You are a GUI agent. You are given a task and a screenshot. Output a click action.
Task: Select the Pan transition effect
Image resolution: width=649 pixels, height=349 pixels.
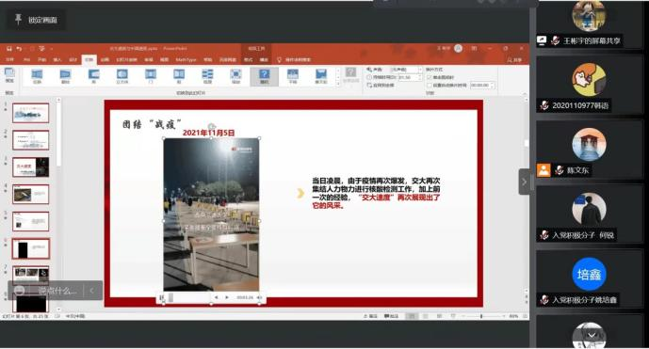pos(293,76)
